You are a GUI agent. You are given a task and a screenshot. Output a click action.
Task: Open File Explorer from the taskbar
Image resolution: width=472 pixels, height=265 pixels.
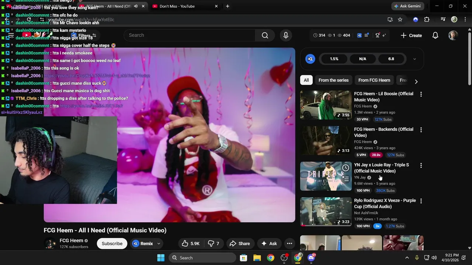click(x=257, y=258)
